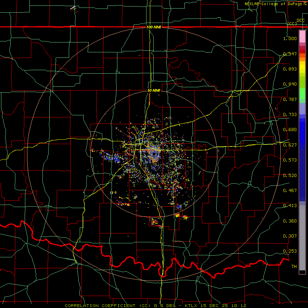Click the 0.307 scale value
This screenshot has height=308, width=308.
(290, 236)
